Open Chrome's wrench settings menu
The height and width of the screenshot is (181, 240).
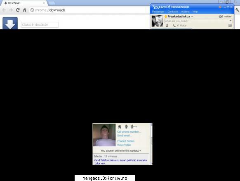[x=237, y=10]
